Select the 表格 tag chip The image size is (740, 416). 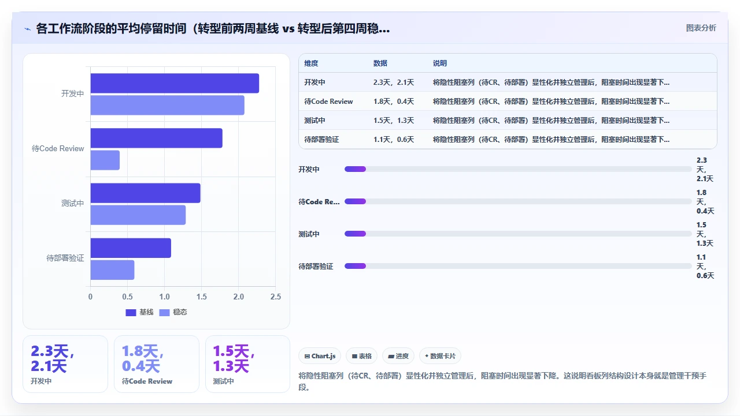tap(361, 356)
